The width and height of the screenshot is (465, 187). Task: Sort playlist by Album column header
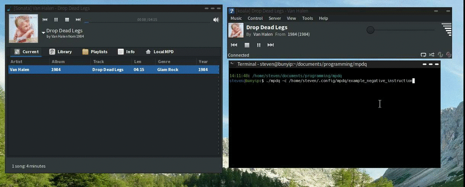point(70,62)
